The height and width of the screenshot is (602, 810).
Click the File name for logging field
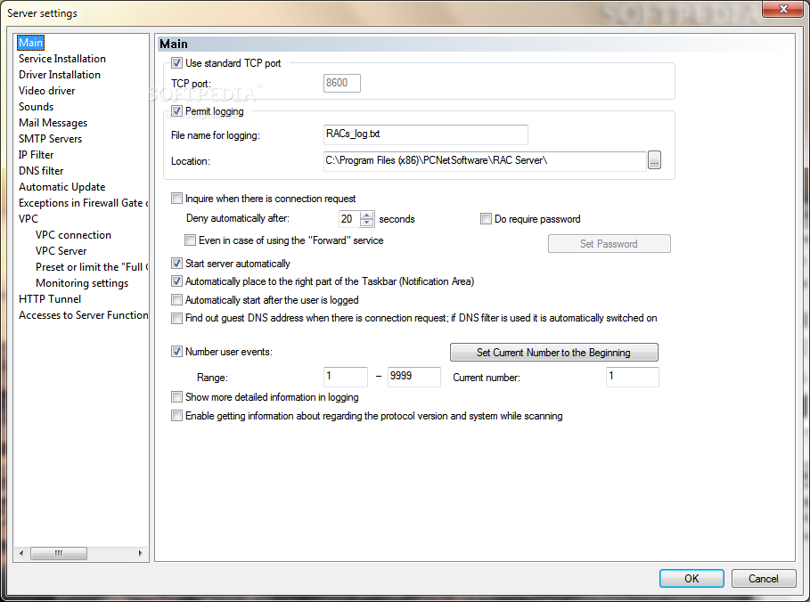[x=426, y=134]
